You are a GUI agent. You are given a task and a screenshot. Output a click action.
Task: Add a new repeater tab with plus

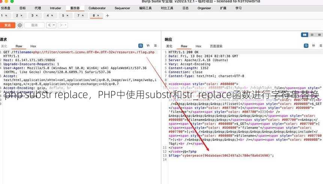[x=107, y=15]
